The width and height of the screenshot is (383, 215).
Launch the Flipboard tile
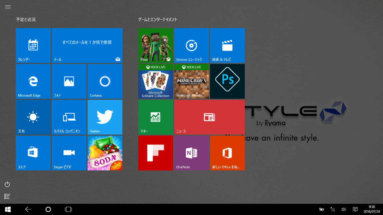point(156,153)
